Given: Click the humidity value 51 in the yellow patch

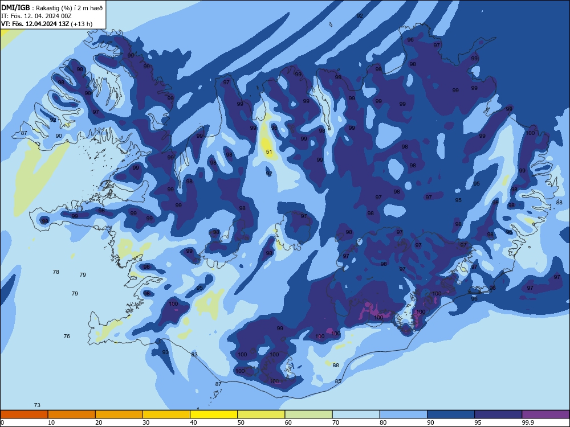Looking at the screenshot, I should point(269,152).
